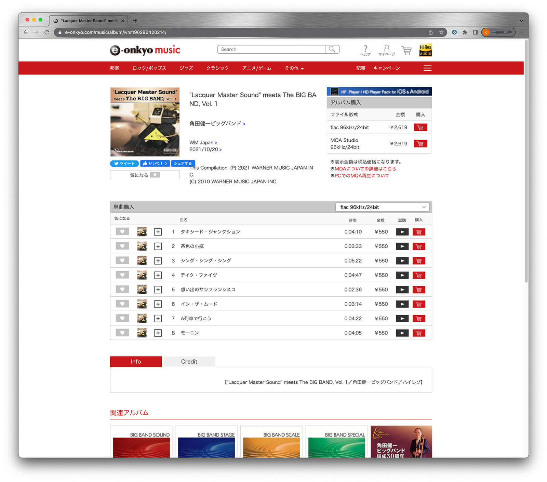
Task: Play preview of track 3 シング・シング・シング
Action: point(402,261)
